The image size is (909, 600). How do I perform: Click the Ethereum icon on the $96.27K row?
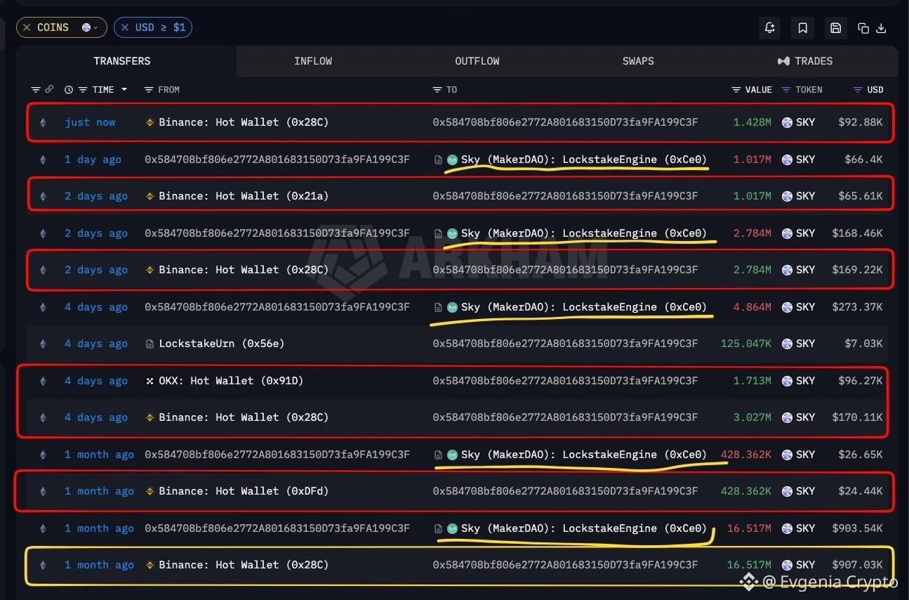tap(43, 381)
